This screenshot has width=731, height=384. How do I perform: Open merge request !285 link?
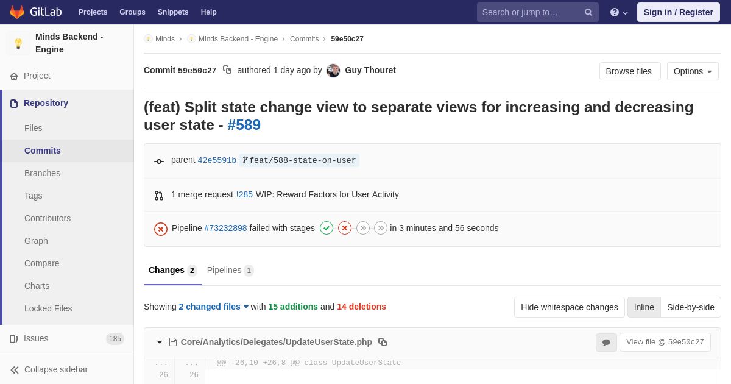244,194
